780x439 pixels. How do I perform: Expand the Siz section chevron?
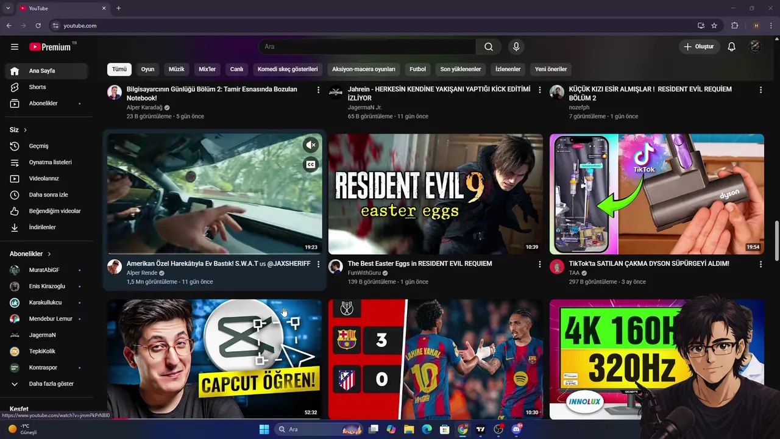click(x=25, y=130)
